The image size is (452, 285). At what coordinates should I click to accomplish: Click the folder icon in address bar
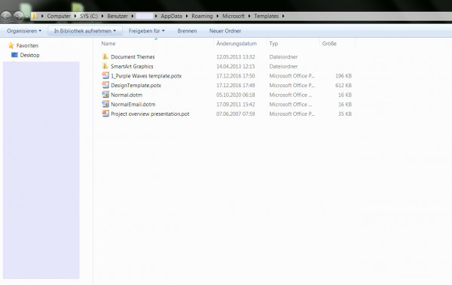coord(35,16)
